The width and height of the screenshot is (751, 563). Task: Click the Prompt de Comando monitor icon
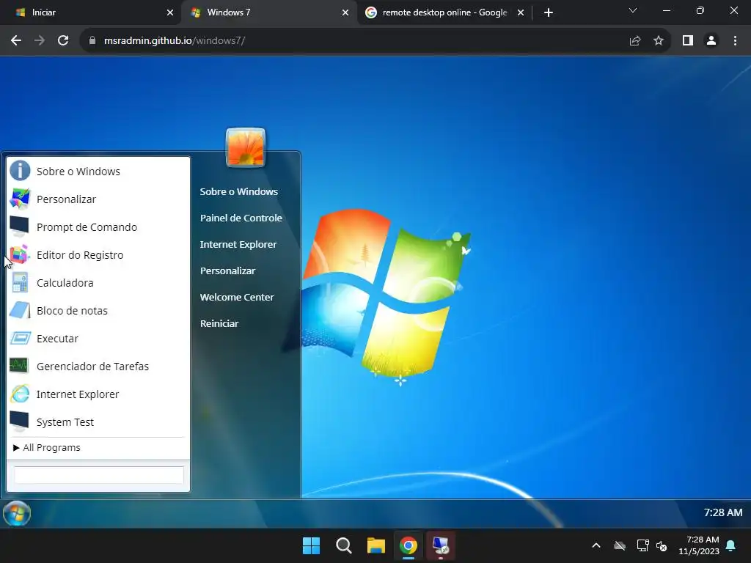(x=20, y=227)
